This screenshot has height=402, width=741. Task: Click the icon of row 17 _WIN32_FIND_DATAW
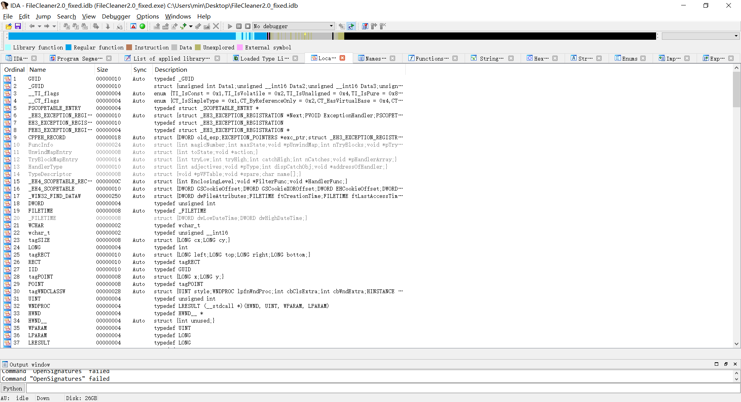click(x=7, y=196)
